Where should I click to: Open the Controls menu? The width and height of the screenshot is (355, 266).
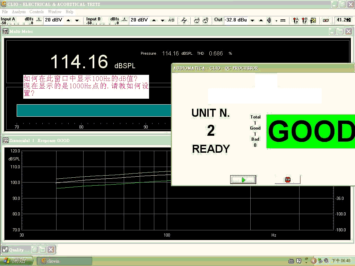point(36,12)
